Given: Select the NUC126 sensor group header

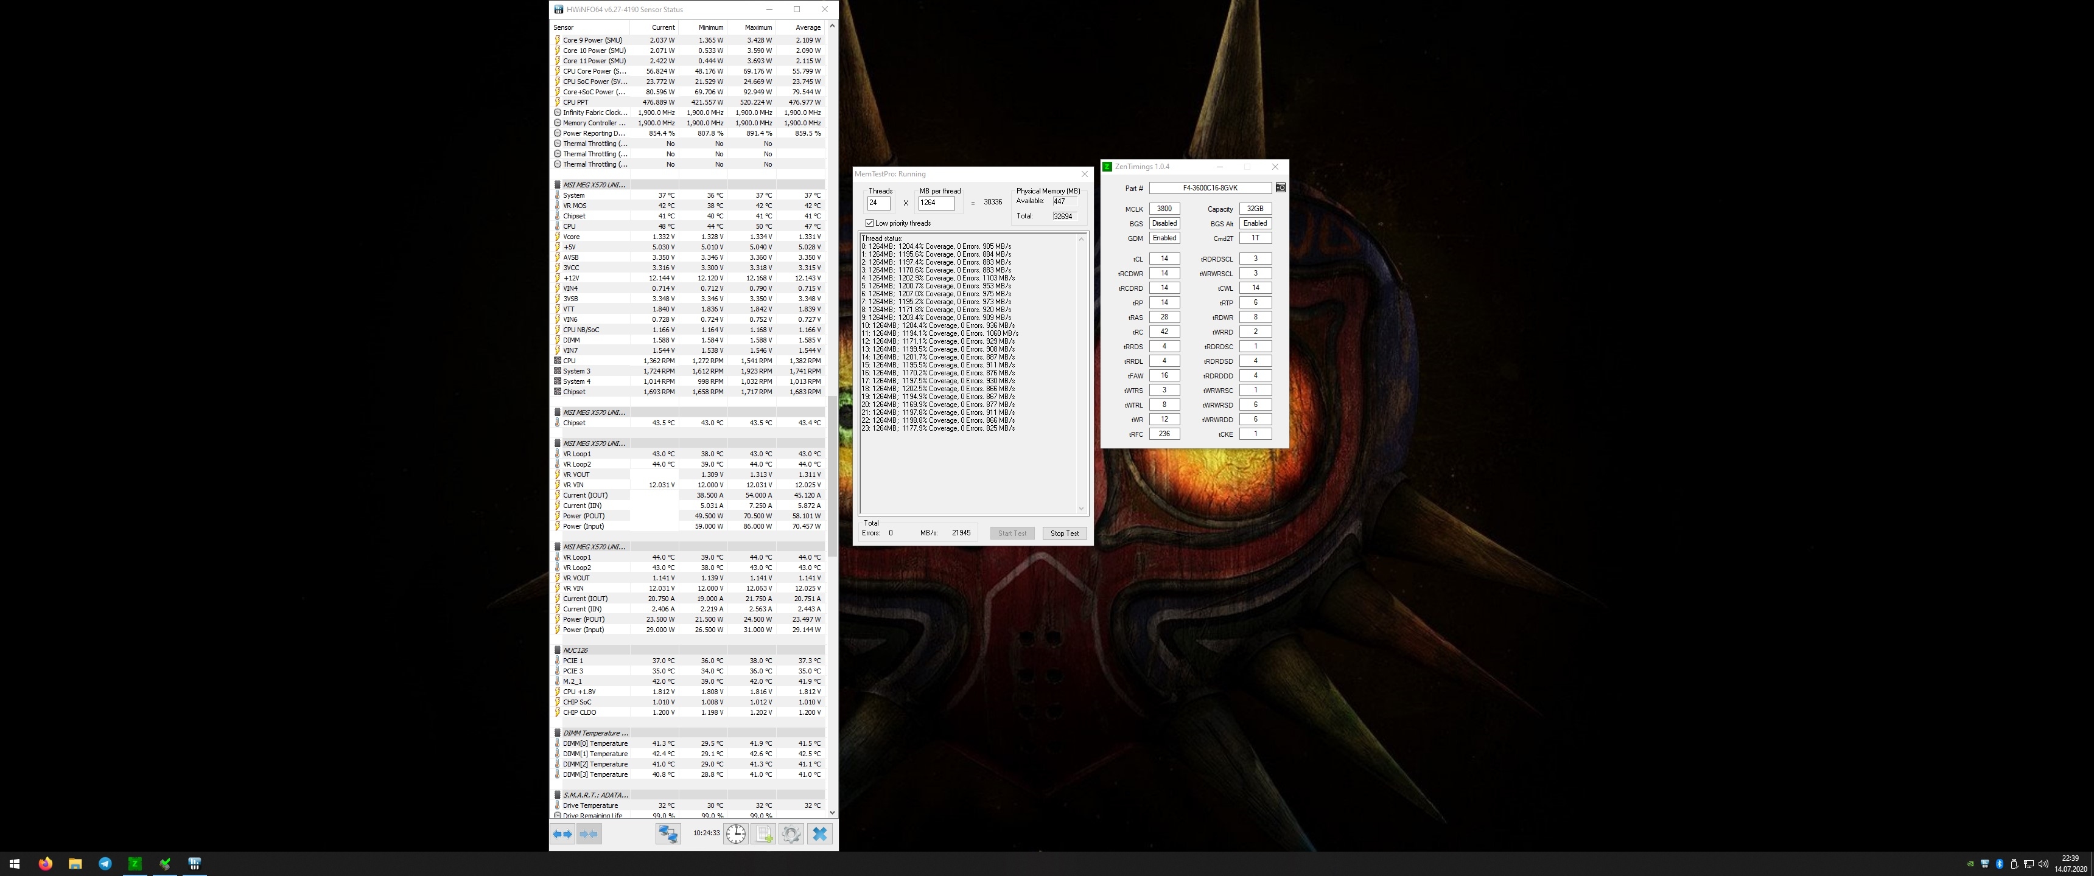Looking at the screenshot, I should 689,650.
